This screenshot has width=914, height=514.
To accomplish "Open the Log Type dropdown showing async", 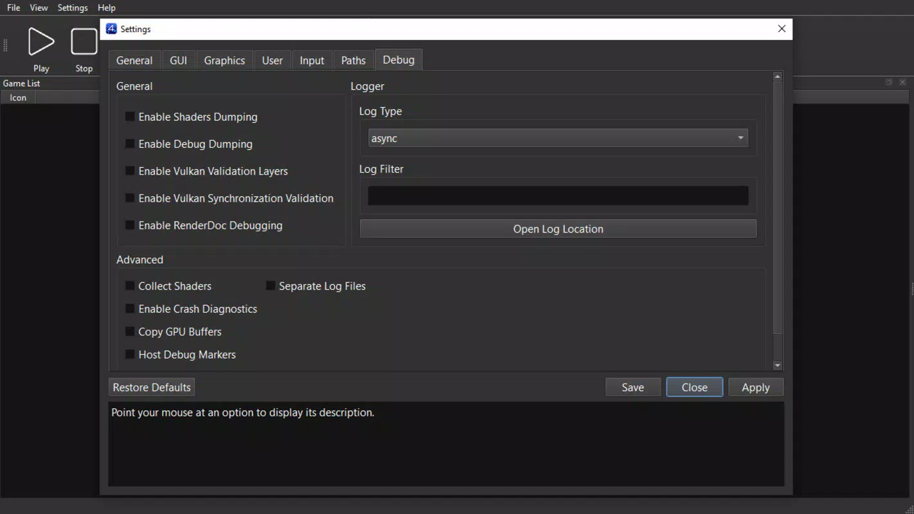I will (x=558, y=138).
